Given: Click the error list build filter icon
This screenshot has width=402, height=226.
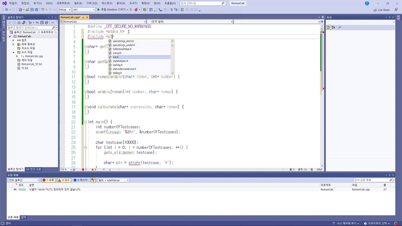Looking at the screenshot, I should point(93,180).
